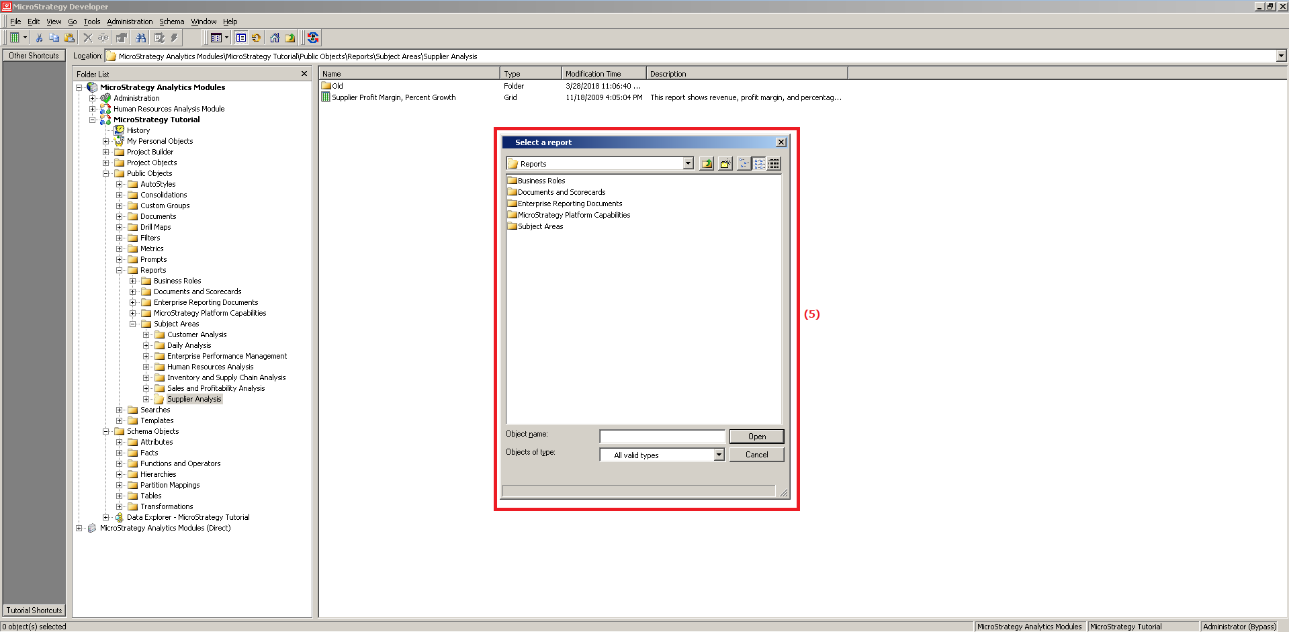The height and width of the screenshot is (632, 1289).
Task: Click the Delete X icon
Action: click(x=87, y=38)
